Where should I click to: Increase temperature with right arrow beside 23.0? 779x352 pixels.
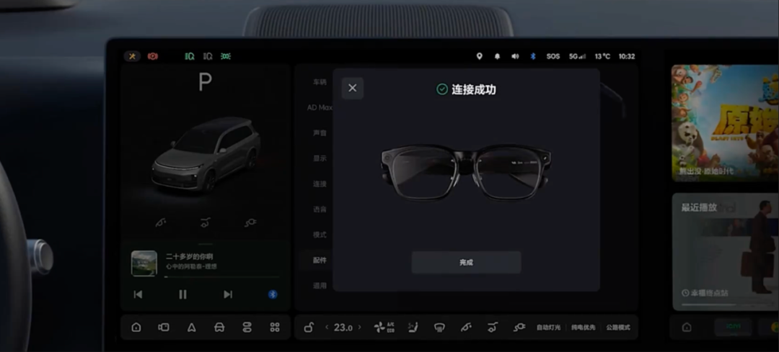(x=360, y=328)
